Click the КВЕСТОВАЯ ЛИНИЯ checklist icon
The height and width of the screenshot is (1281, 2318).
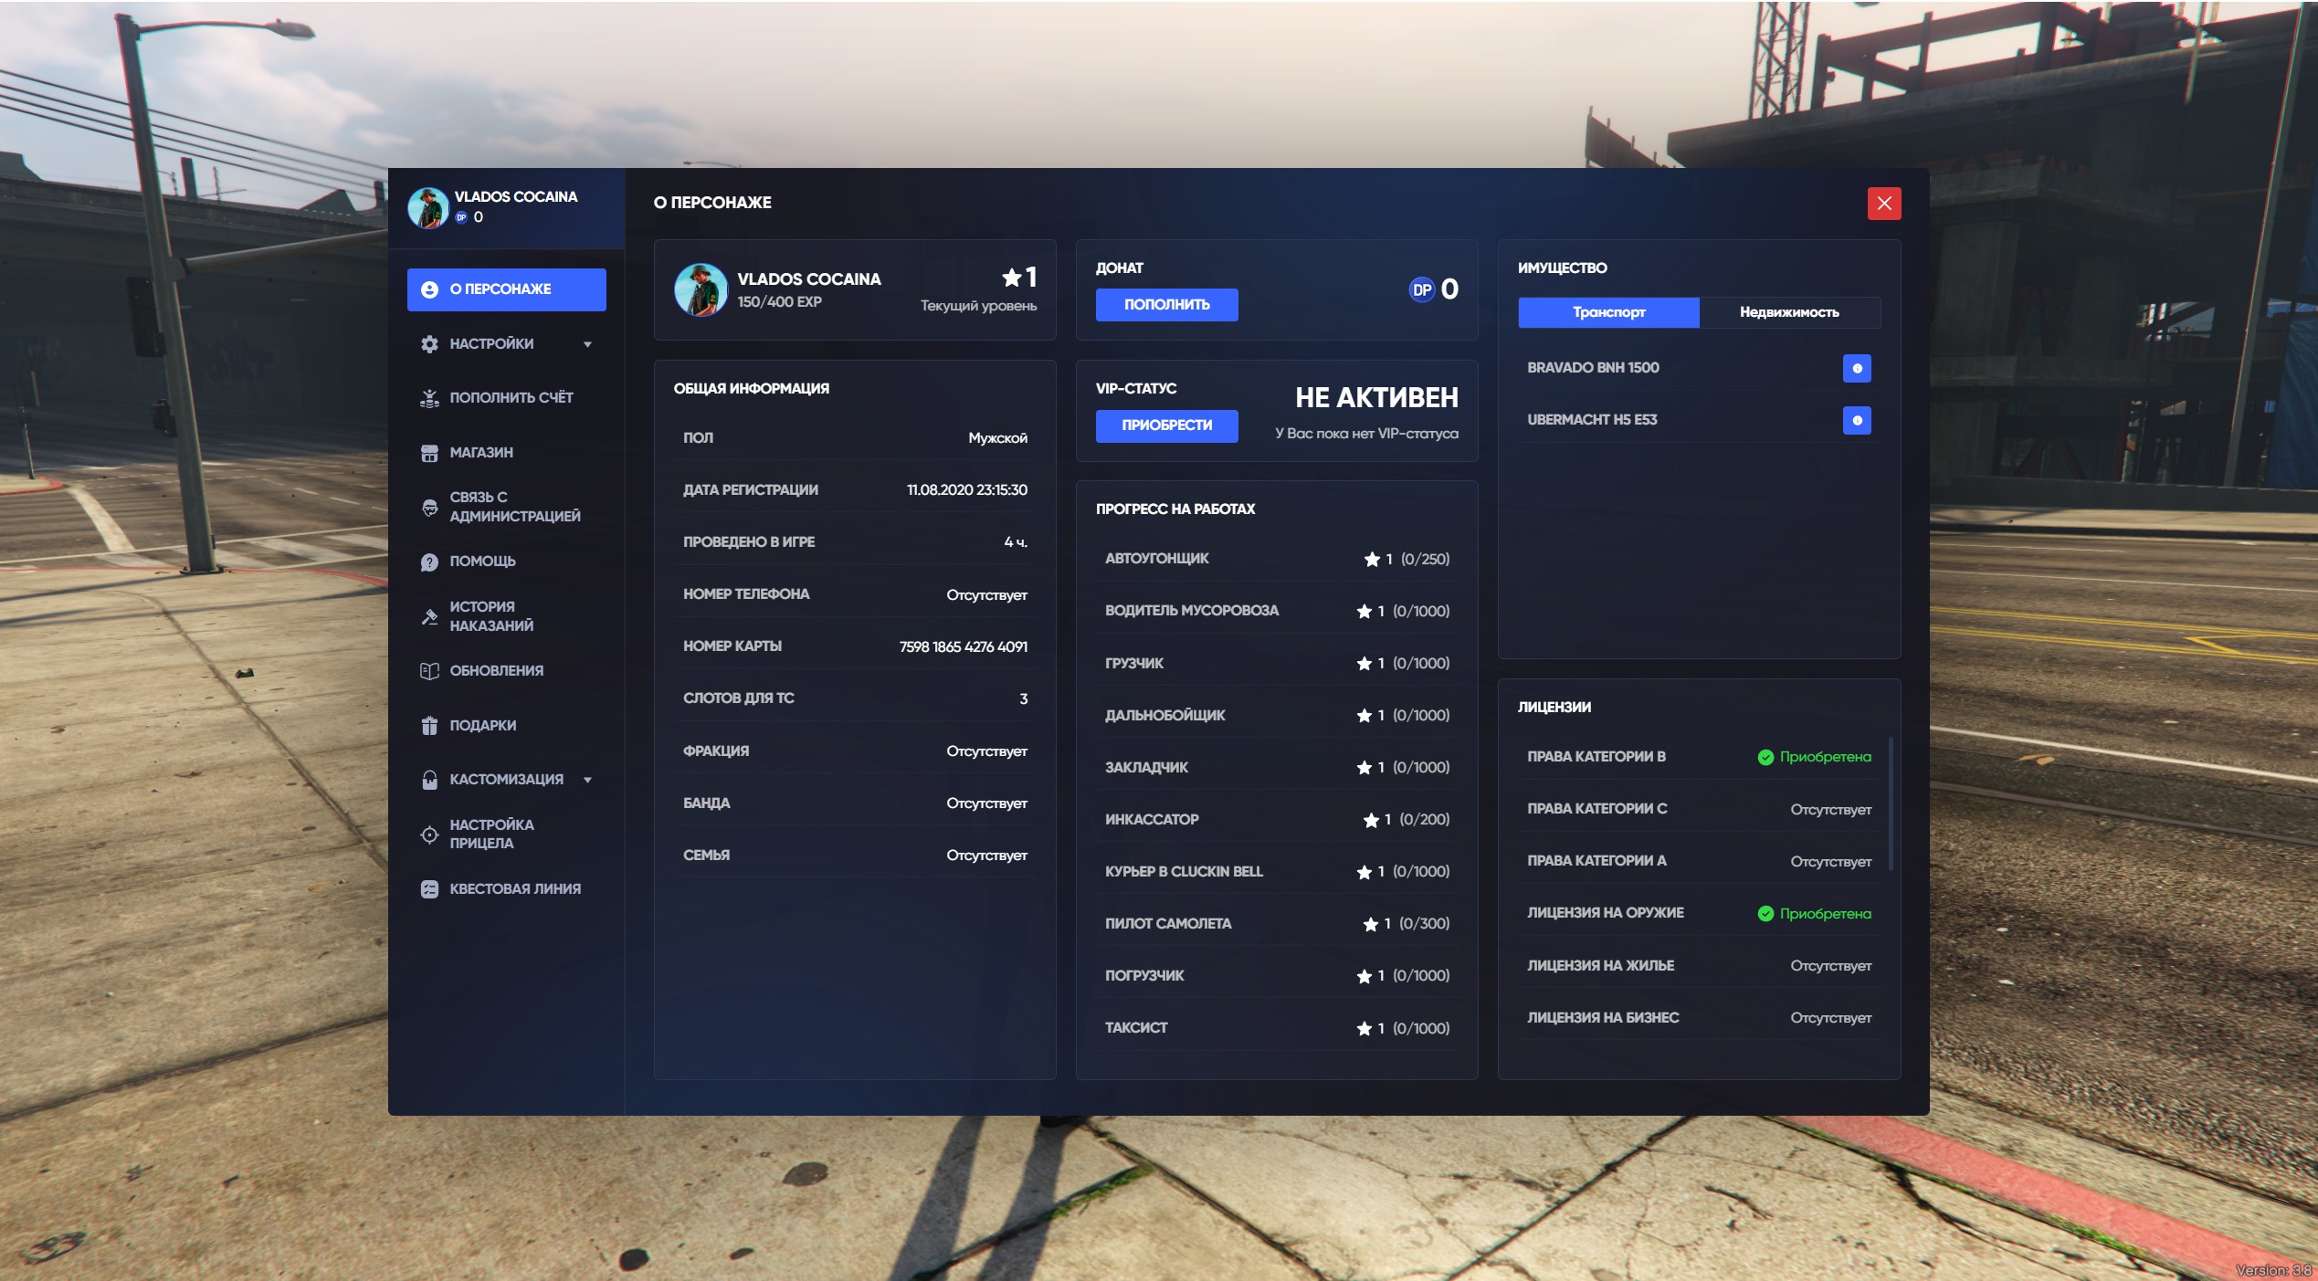429,889
